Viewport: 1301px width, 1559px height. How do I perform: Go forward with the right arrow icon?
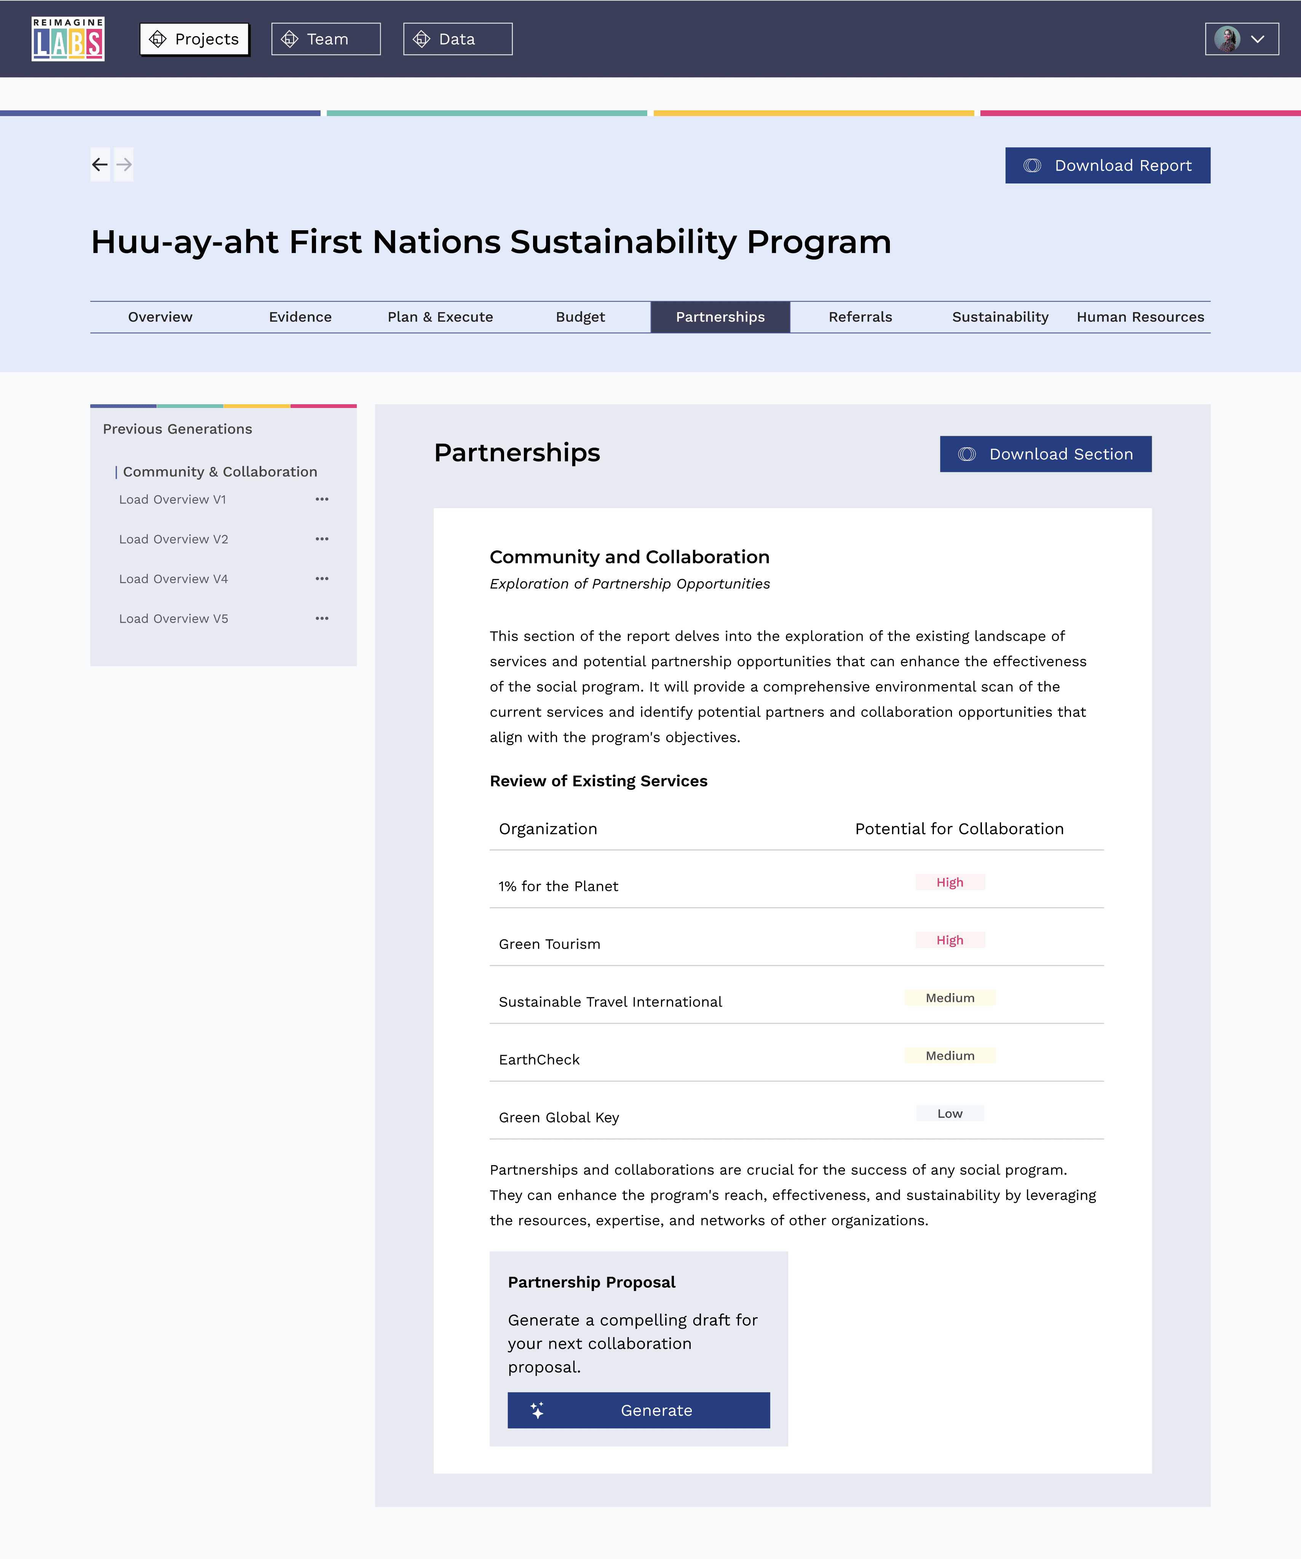tap(124, 165)
